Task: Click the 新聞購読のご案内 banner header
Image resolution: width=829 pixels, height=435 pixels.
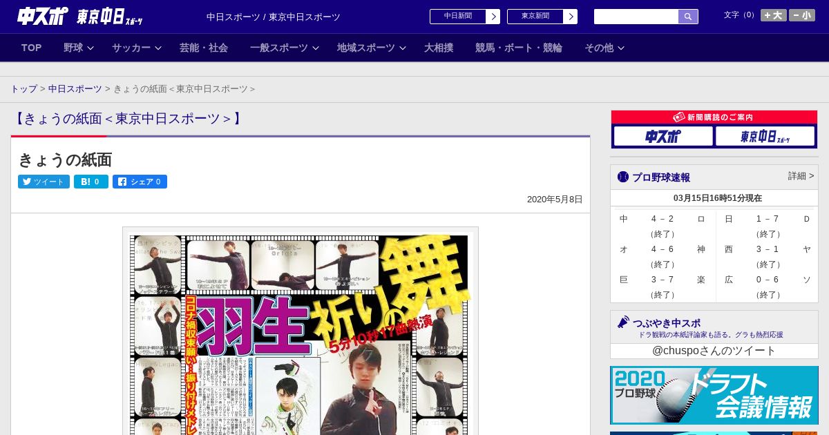Action: coord(714,117)
